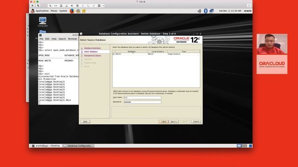298x167 pixels.
Task: Open the Applications menu
Action: point(42,11)
